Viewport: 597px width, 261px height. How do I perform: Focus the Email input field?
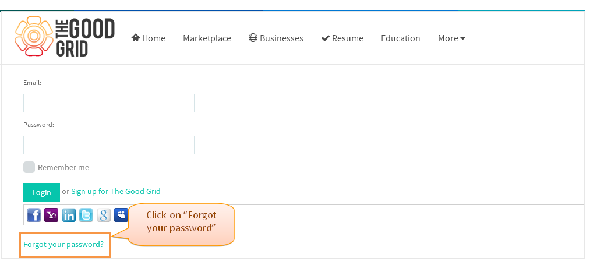[x=109, y=103]
